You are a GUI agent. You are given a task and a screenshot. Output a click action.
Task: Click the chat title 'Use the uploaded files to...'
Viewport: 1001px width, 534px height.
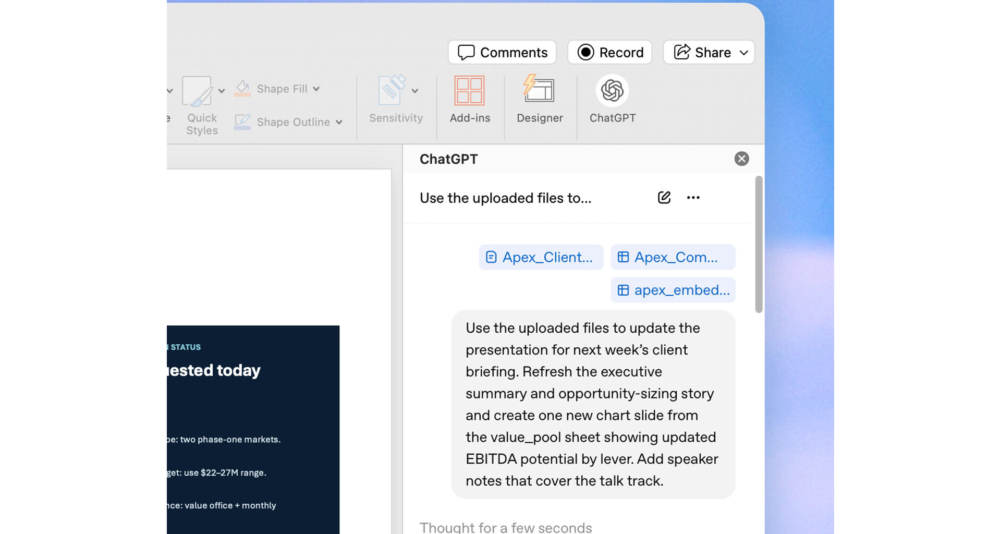[506, 198]
